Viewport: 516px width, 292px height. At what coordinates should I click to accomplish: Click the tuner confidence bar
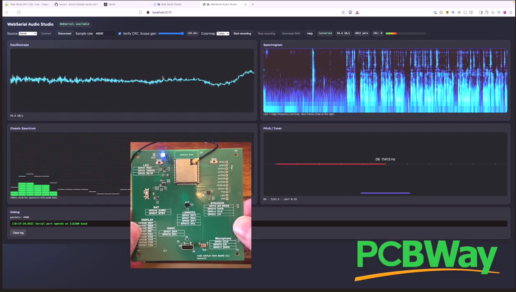click(385, 193)
